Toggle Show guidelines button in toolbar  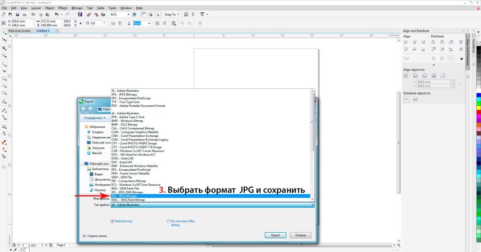(x=157, y=15)
